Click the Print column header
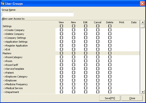 tap(122, 22)
